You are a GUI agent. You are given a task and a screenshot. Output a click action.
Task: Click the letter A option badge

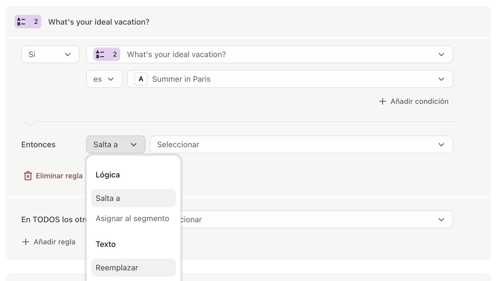tap(141, 79)
